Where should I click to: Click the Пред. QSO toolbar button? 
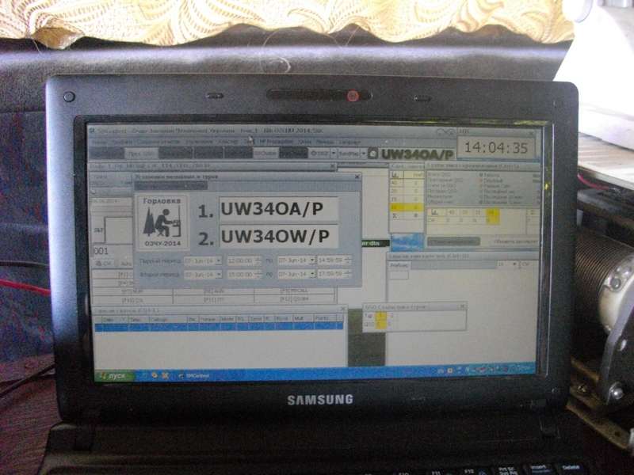pyautogui.click(x=141, y=154)
